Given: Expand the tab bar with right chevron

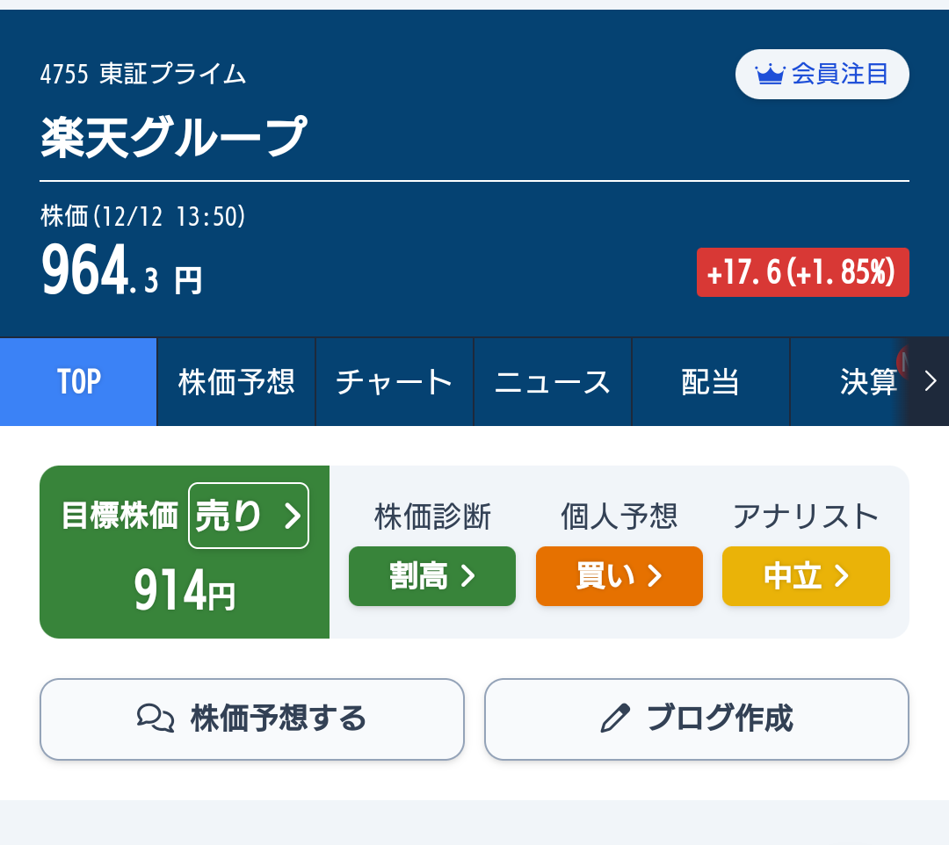Looking at the screenshot, I should pyautogui.click(x=931, y=379).
